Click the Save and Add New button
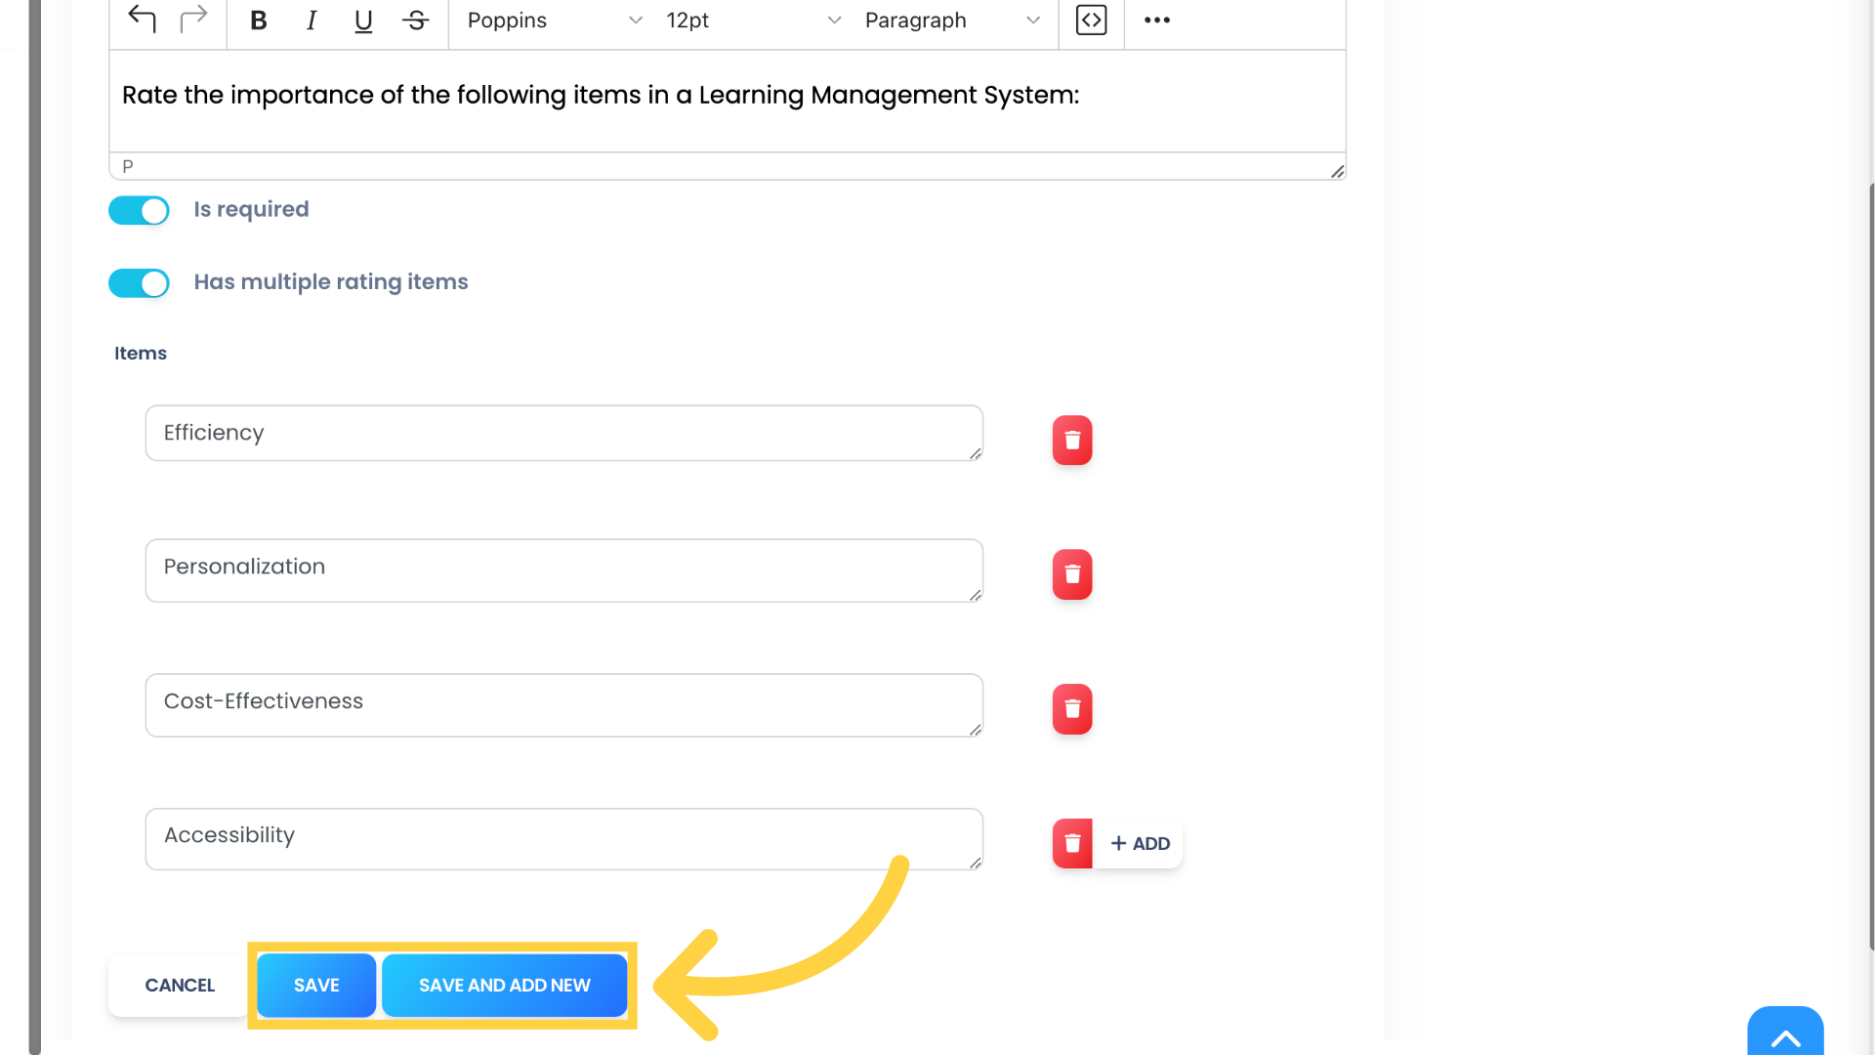Screen dimensions: 1875x1055 tap(505, 986)
